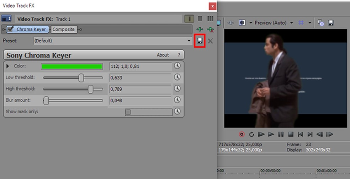This screenshot has height=179, width=350.
Task: Close the Video Track FX window
Action: click(212, 6)
